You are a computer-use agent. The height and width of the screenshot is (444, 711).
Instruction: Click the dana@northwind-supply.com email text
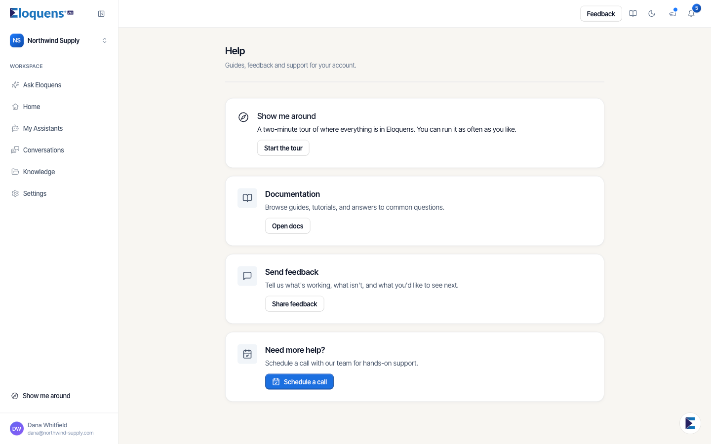click(61, 433)
